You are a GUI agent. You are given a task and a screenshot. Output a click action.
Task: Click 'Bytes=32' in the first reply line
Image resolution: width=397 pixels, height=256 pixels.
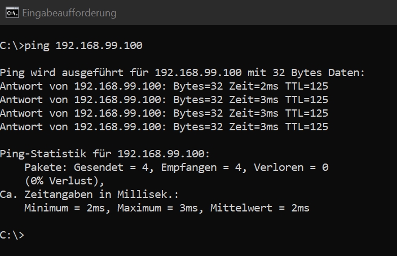pyautogui.click(x=198, y=86)
